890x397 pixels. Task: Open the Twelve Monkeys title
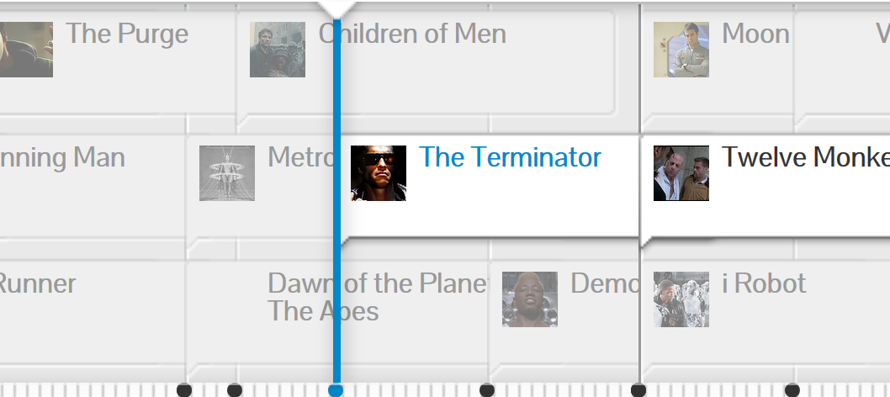[x=804, y=157]
